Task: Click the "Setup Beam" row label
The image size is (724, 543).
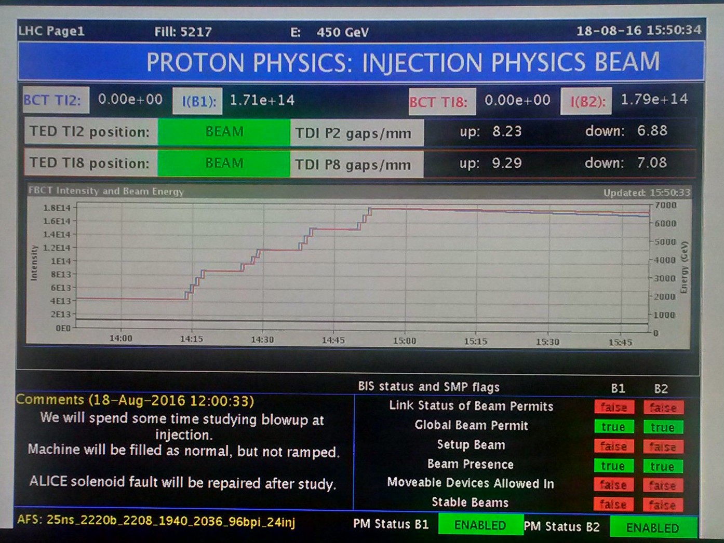Action: (471, 445)
